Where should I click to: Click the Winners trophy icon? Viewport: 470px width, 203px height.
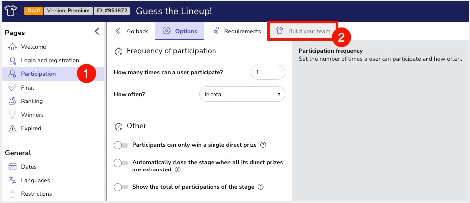(x=12, y=115)
